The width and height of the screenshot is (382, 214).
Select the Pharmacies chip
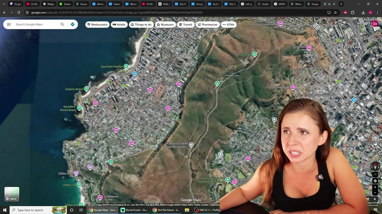(x=207, y=25)
